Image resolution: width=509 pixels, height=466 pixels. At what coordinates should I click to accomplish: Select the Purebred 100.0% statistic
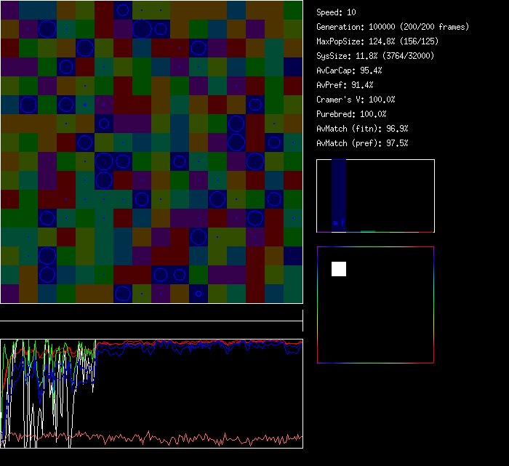[351, 114]
